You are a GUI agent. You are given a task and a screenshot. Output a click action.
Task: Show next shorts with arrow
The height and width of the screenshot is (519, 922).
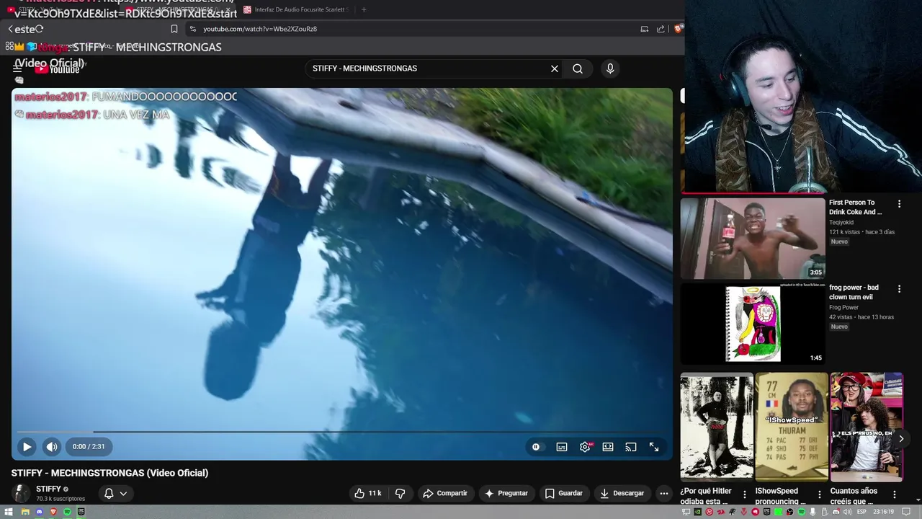point(900,438)
